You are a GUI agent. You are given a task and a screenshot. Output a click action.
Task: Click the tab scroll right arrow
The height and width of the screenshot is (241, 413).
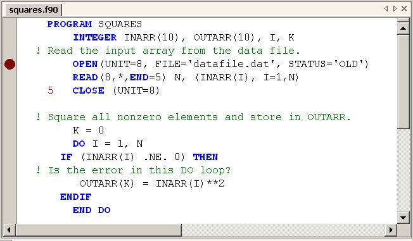coord(395,9)
